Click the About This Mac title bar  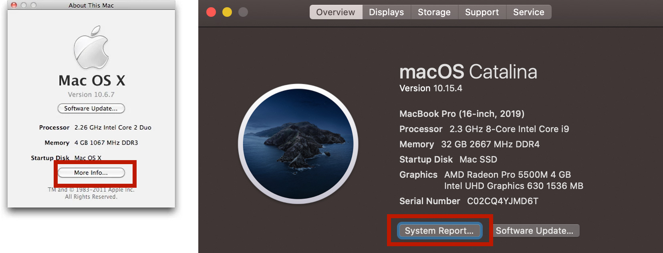(x=91, y=5)
